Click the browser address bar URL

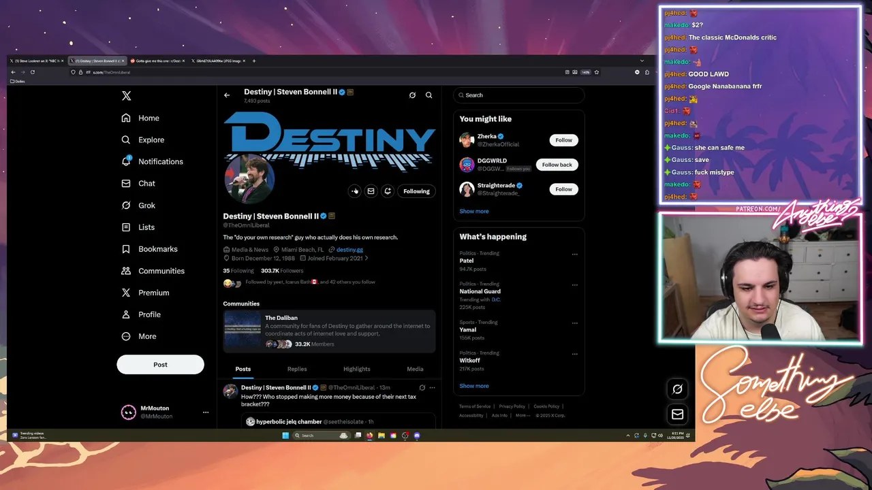pos(111,72)
